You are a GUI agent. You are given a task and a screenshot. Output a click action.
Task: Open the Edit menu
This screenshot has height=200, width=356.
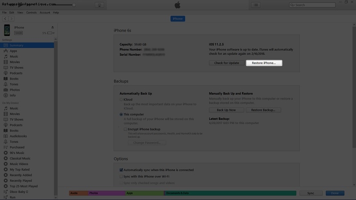(x=12, y=12)
